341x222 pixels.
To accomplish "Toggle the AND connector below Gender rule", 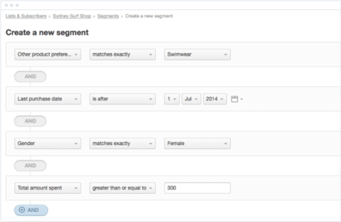I will coord(30,166).
